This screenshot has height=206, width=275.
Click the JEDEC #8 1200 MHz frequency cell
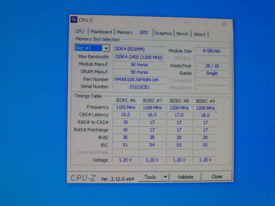179,108
